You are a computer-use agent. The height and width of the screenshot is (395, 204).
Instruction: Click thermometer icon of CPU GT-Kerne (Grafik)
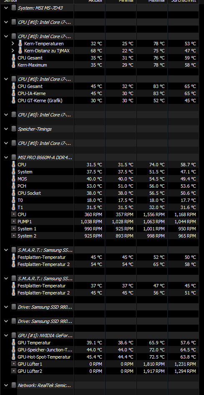pos(13,101)
